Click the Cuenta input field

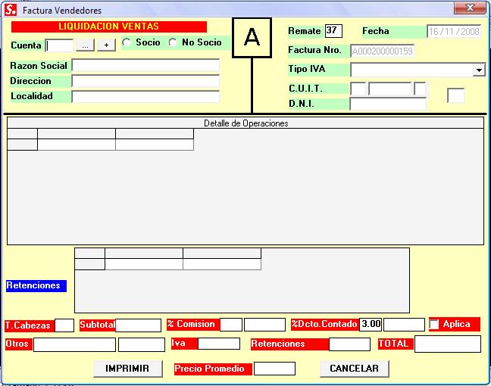59,45
